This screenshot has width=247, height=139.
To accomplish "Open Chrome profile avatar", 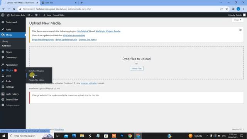I will click(239, 9).
